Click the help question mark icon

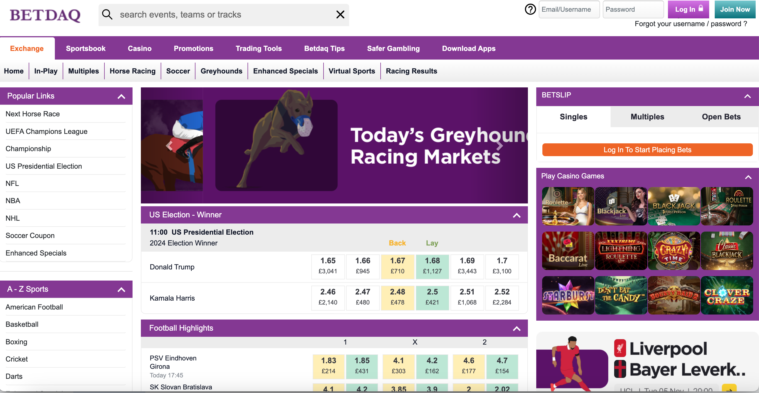click(530, 9)
